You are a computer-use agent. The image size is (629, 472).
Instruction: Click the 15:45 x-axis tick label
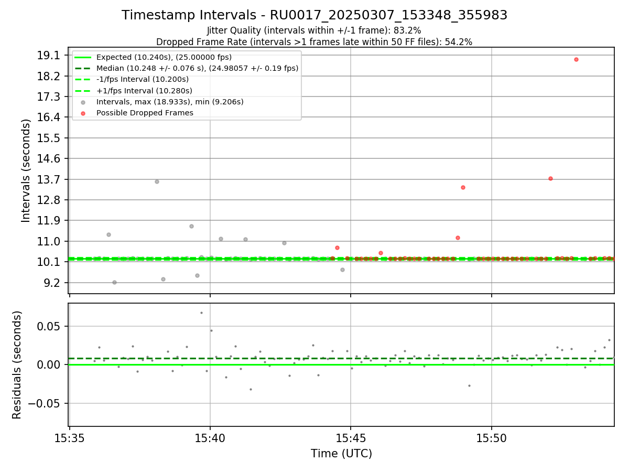click(x=351, y=437)
